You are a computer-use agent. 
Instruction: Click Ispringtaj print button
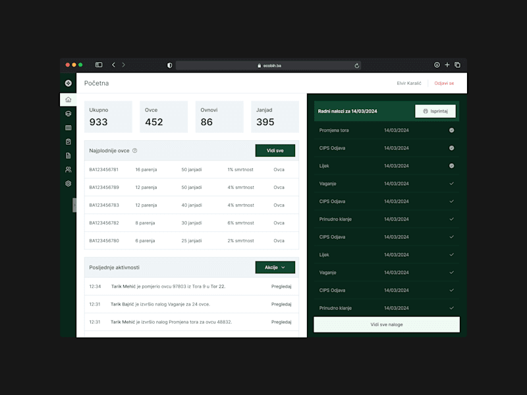[x=435, y=111]
